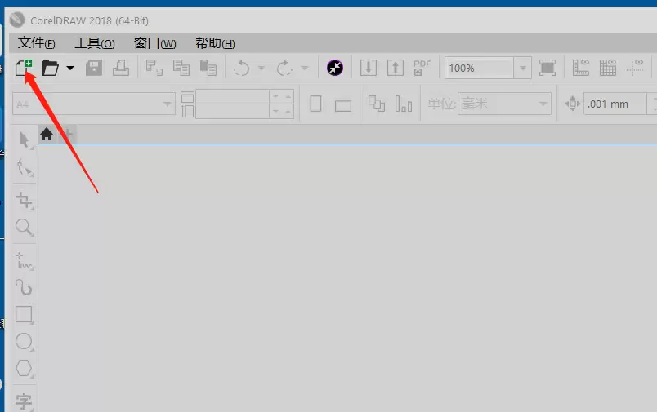Select the Crop tool
Screen dimensions: 657x412
coord(25,201)
